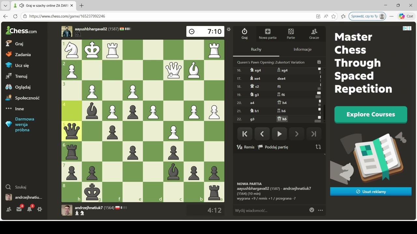Screen dimensions: 417x234
Task: Select the Partie tab
Action: (x=291, y=33)
